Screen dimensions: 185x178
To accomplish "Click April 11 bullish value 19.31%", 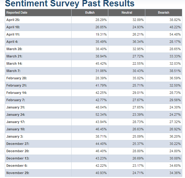I will coord(101,34).
